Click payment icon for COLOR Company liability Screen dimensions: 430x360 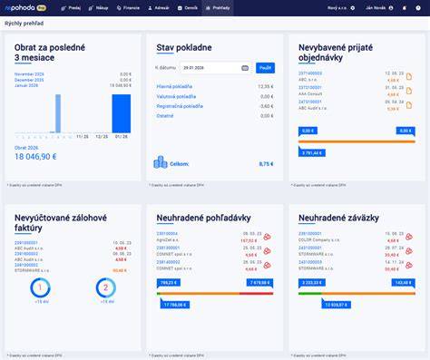click(x=409, y=237)
